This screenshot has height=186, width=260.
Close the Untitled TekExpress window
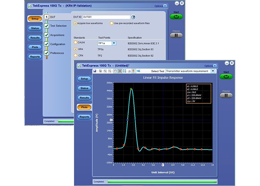232,63
